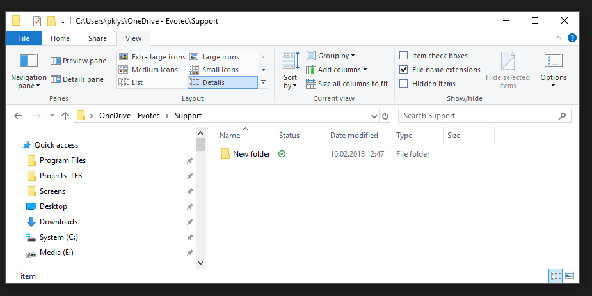Click the Navigation pane icon
Image resolution: width=592 pixels, height=296 pixels.
tap(29, 61)
